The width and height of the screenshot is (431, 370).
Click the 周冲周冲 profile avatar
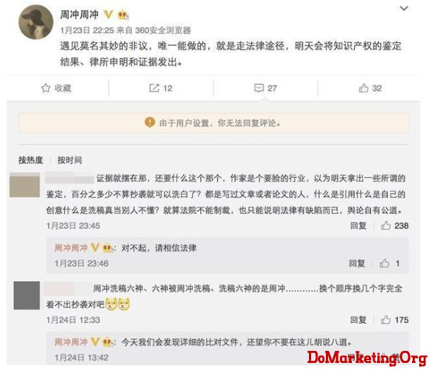[36, 22]
